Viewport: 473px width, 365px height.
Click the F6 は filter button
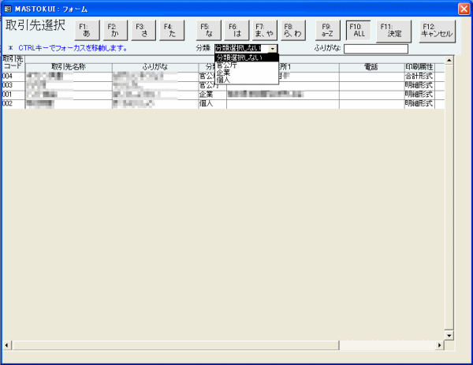[x=235, y=30]
